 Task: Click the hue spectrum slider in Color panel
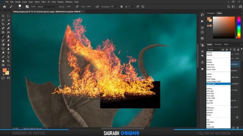[239, 28]
